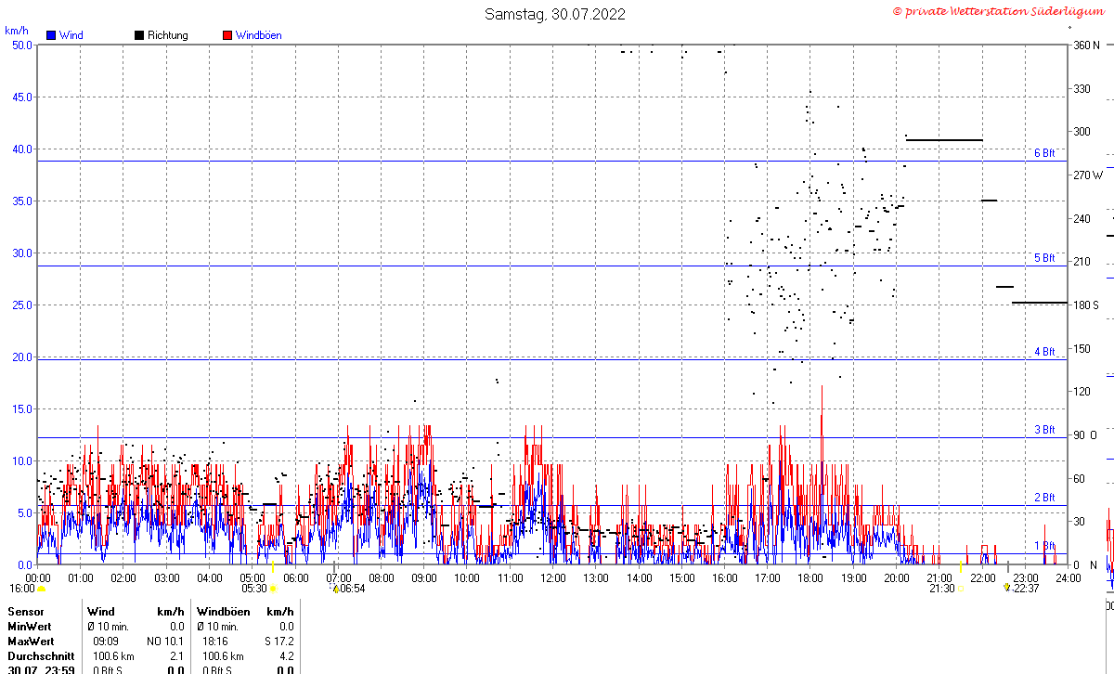The width and height of the screenshot is (1114, 674).
Task: Click the sunset icon at 21:30
Action: [960, 589]
